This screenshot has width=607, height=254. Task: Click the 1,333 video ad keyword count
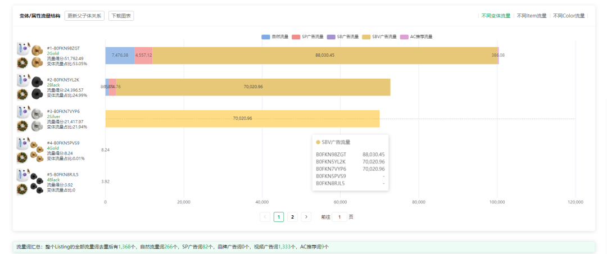point(285,247)
